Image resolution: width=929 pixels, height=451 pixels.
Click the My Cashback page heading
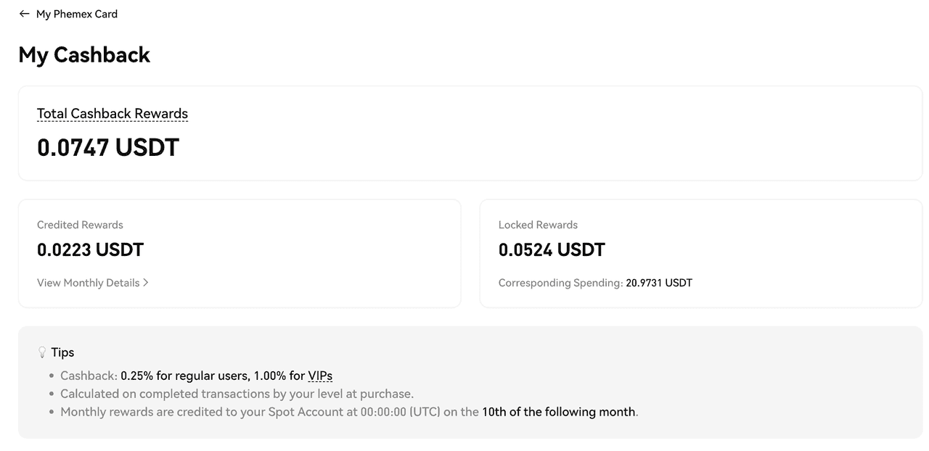(84, 55)
